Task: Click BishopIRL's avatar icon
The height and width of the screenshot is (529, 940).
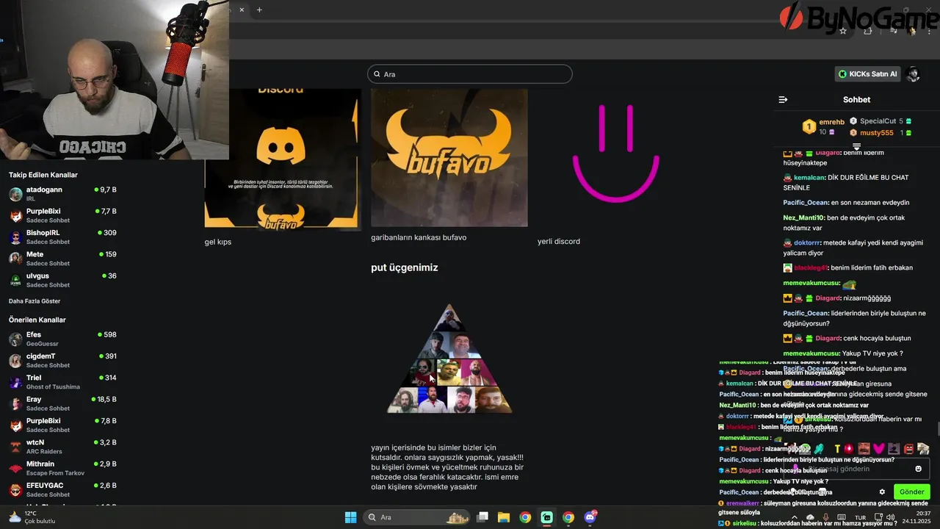Action: (x=15, y=237)
